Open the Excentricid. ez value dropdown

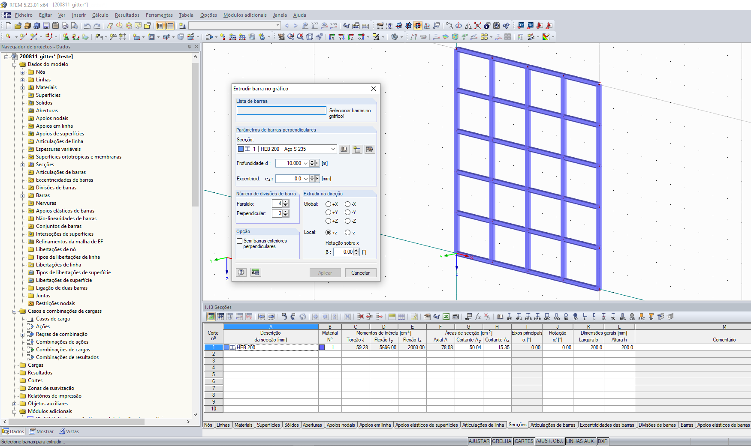pyautogui.click(x=306, y=179)
